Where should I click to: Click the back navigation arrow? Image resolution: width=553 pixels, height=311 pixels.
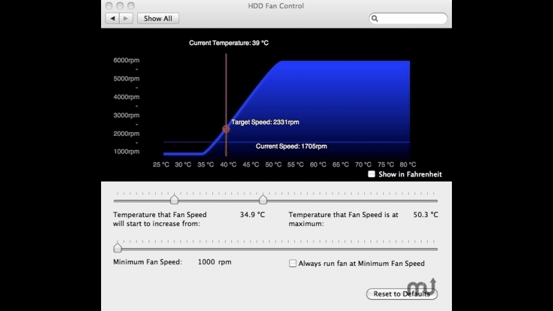113,18
